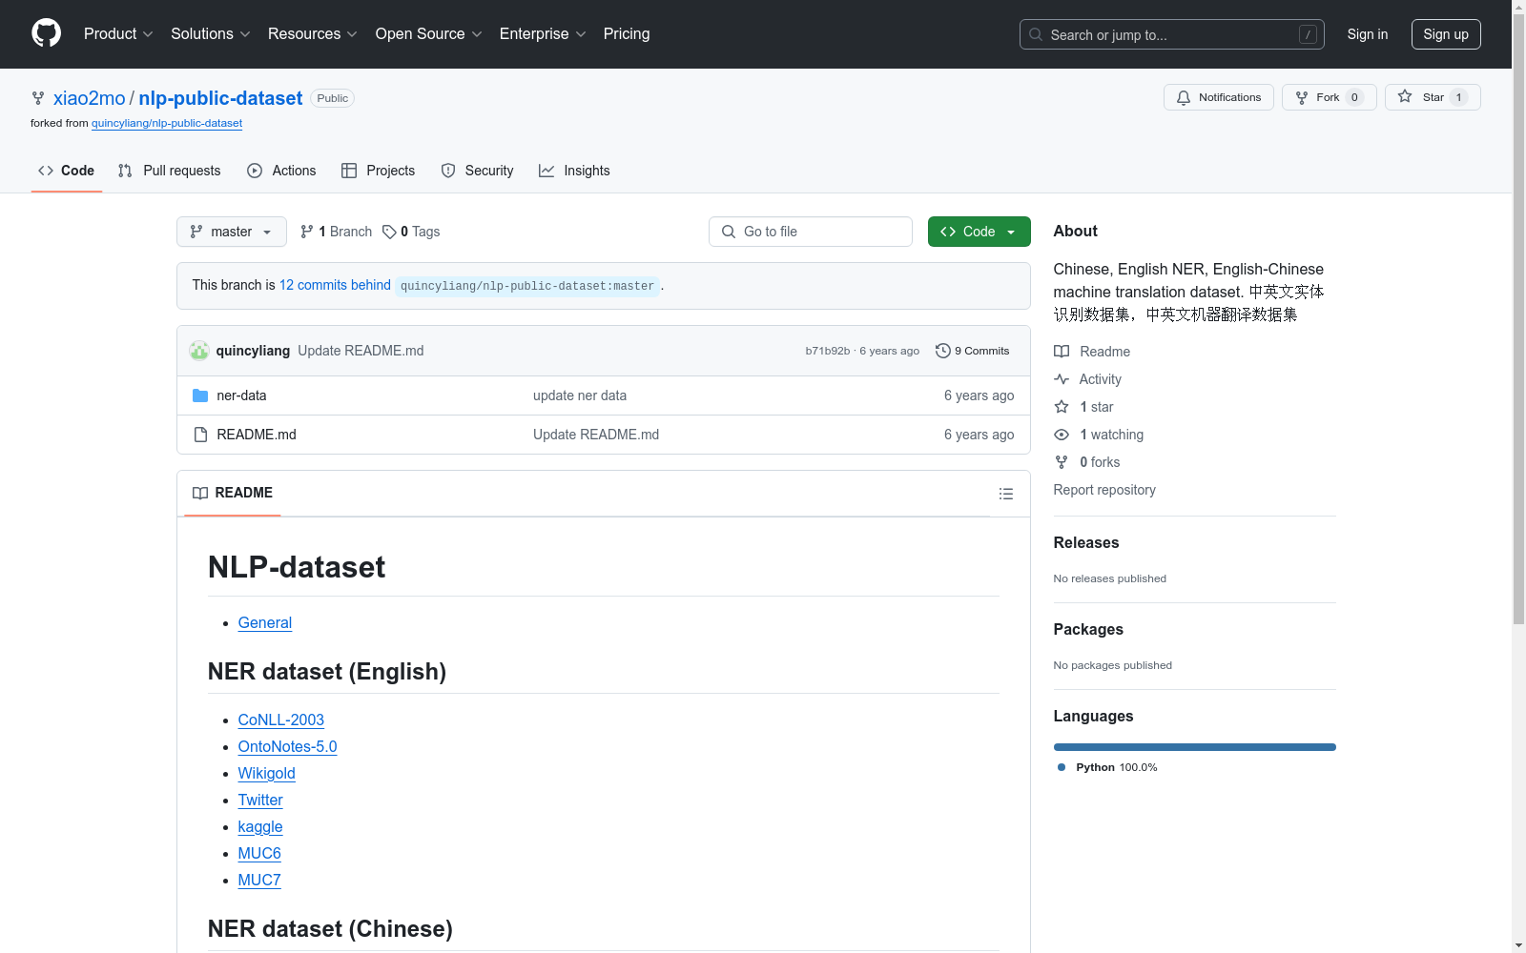Image resolution: width=1526 pixels, height=953 pixels.
Task: Click the ner-data folder icon
Action: click(200, 395)
